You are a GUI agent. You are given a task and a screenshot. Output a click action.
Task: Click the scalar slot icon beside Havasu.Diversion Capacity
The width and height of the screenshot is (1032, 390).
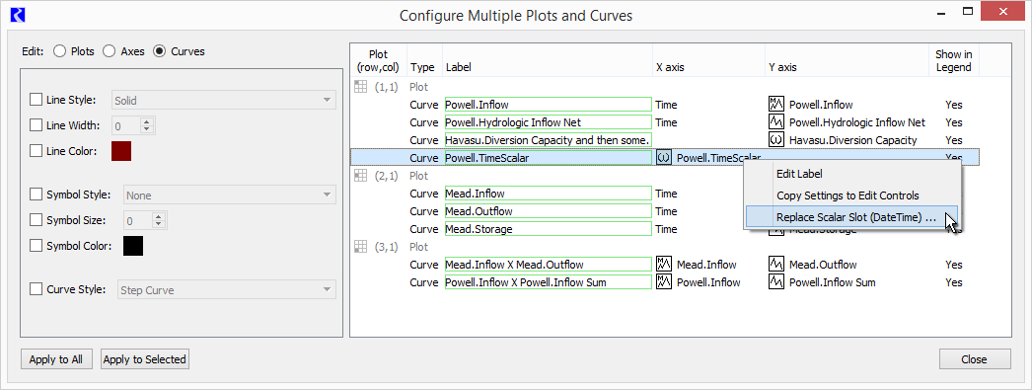click(x=776, y=139)
